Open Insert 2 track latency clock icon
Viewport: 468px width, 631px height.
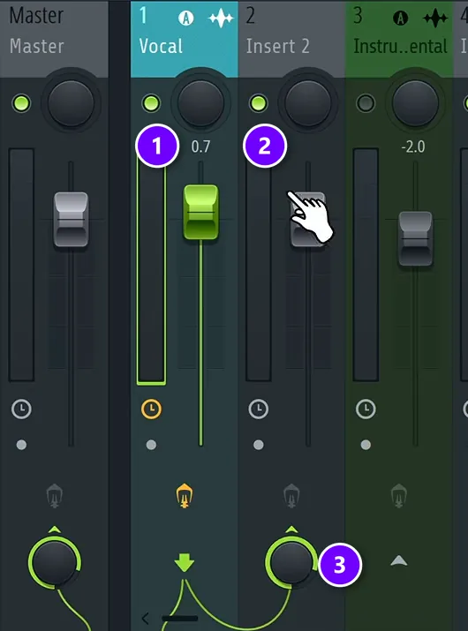pyautogui.click(x=259, y=409)
